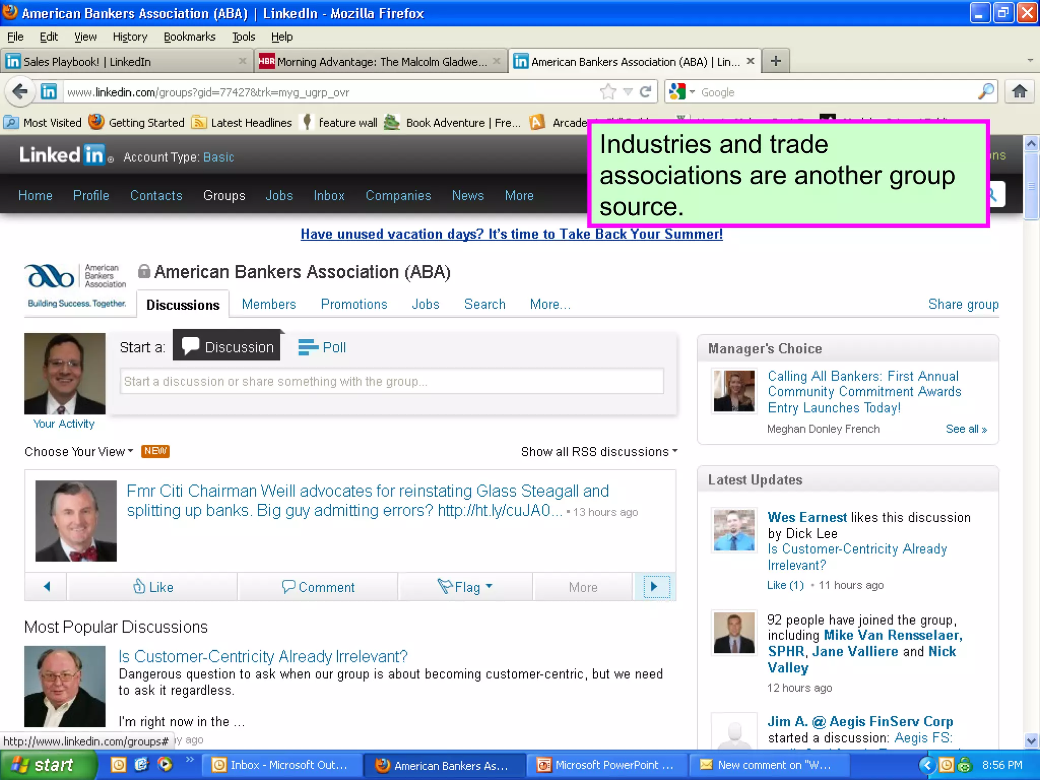
Task: Open the address bar history dropdown arrow
Action: pos(628,92)
